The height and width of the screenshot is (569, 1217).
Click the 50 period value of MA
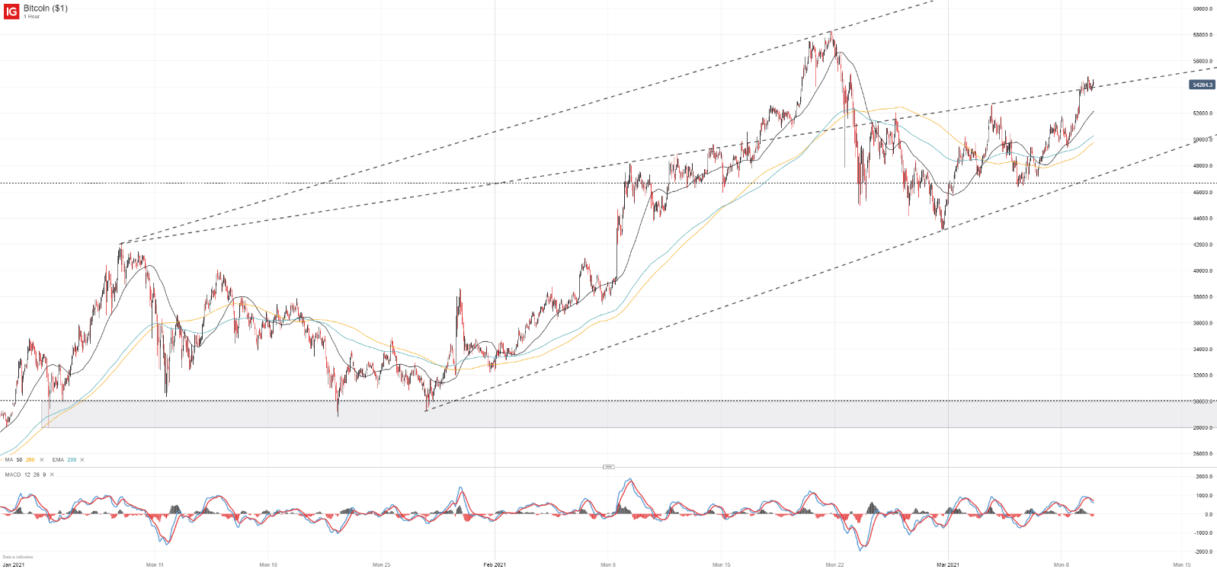[x=19, y=460]
